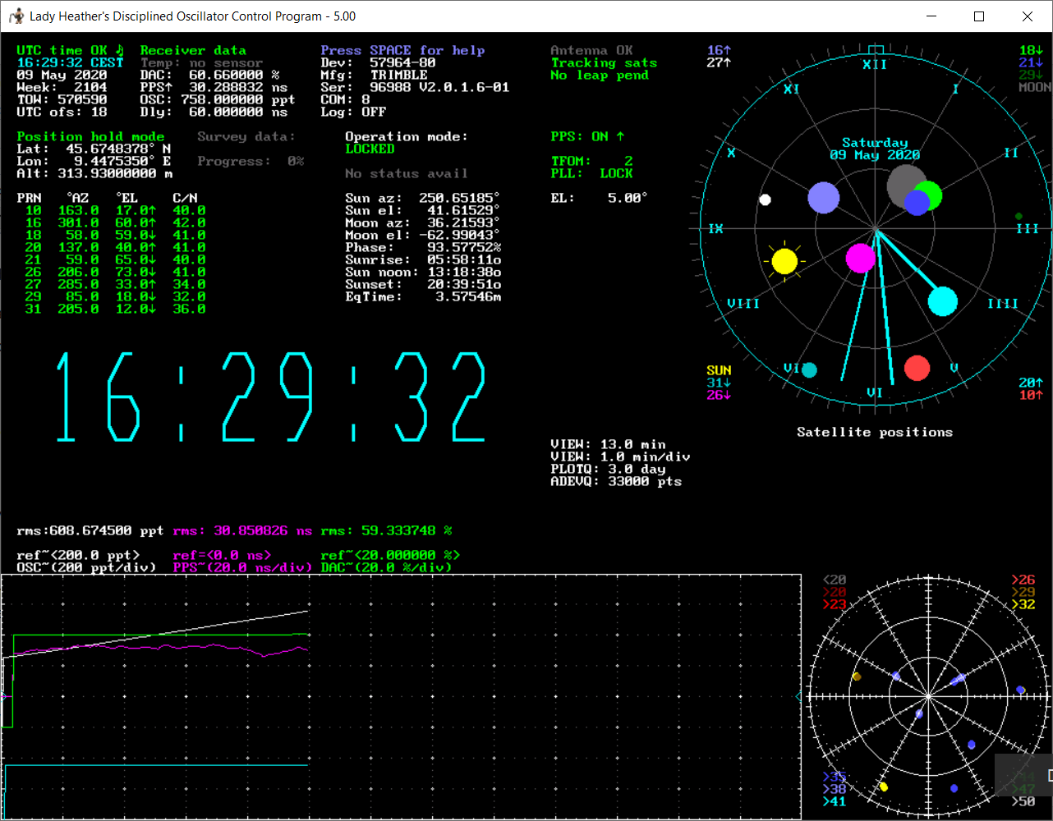1053x821 pixels.
Task: Click the yellow SUN label in the legend
Action: pos(719,371)
